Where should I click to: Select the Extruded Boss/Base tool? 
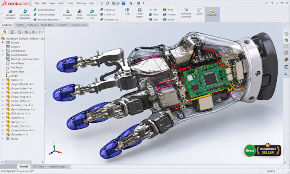[10, 14]
